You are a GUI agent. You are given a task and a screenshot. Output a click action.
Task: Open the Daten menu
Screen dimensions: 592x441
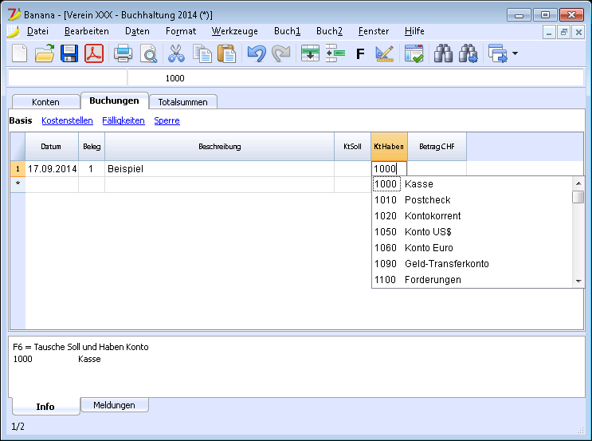[137, 31]
